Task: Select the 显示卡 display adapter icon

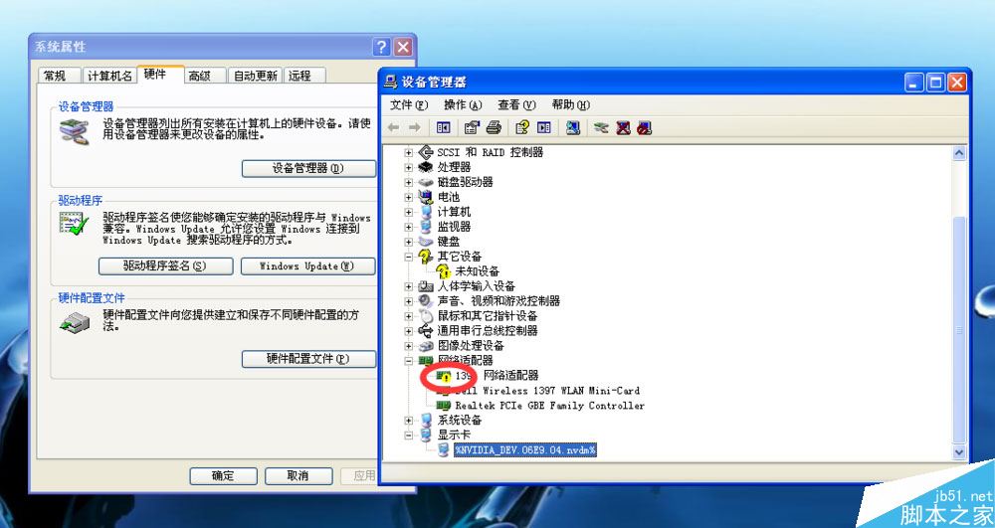Action: pos(426,435)
